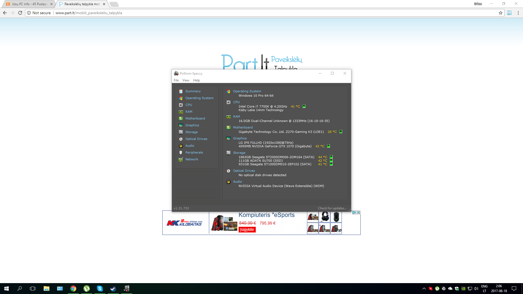The width and height of the screenshot is (523, 294).
Task: Open the Action Center notifications
Action: pos(514,289)
